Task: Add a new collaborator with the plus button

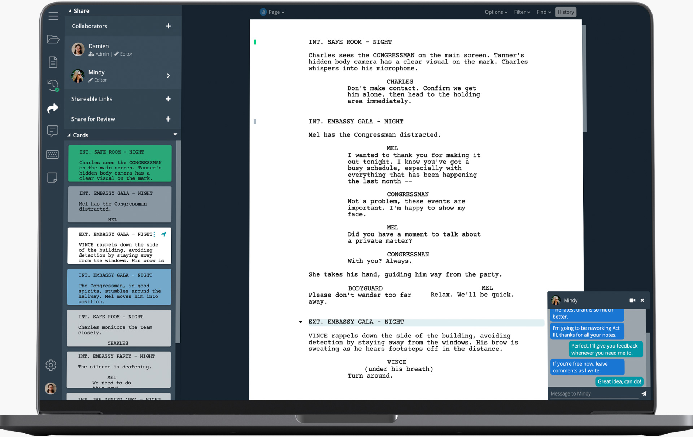Action: [x=168, y=26]
